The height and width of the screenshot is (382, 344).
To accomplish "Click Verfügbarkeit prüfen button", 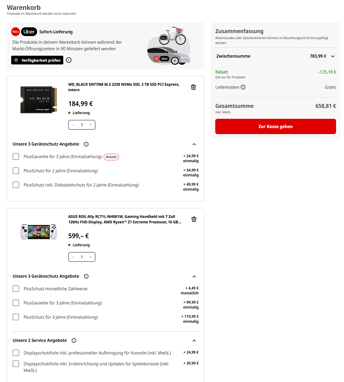I will 37,60.
